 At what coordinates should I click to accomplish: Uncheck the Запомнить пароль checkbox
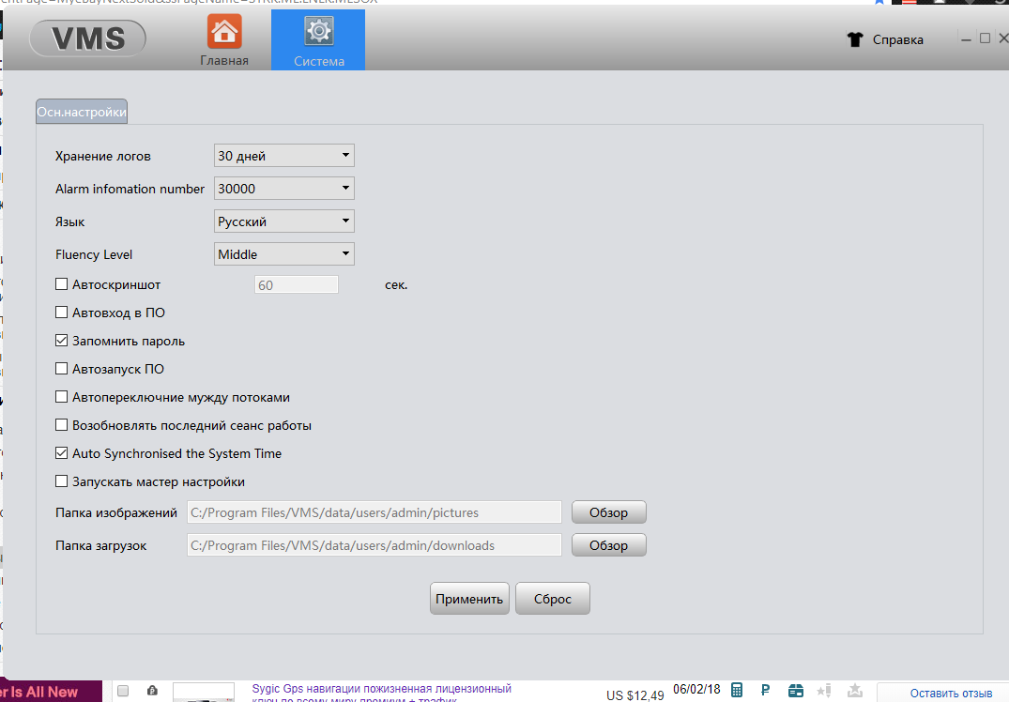point(62,341)
